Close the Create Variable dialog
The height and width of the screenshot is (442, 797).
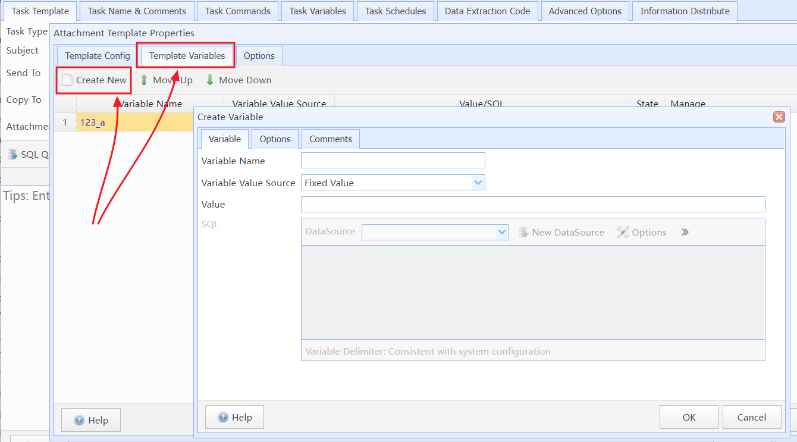[779, 117]
